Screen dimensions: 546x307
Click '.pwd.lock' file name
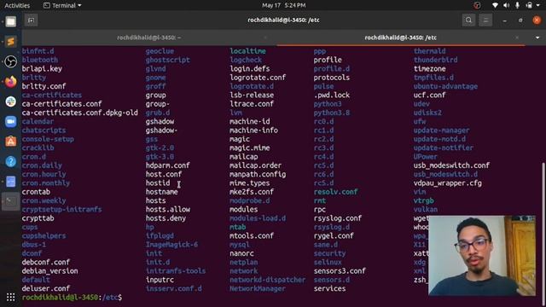pos(332,95)
